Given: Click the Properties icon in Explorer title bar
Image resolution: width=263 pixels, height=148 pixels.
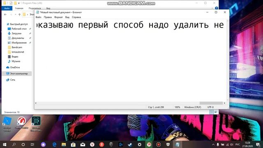Looking at the screenshot, I should [x=11, y=3].
